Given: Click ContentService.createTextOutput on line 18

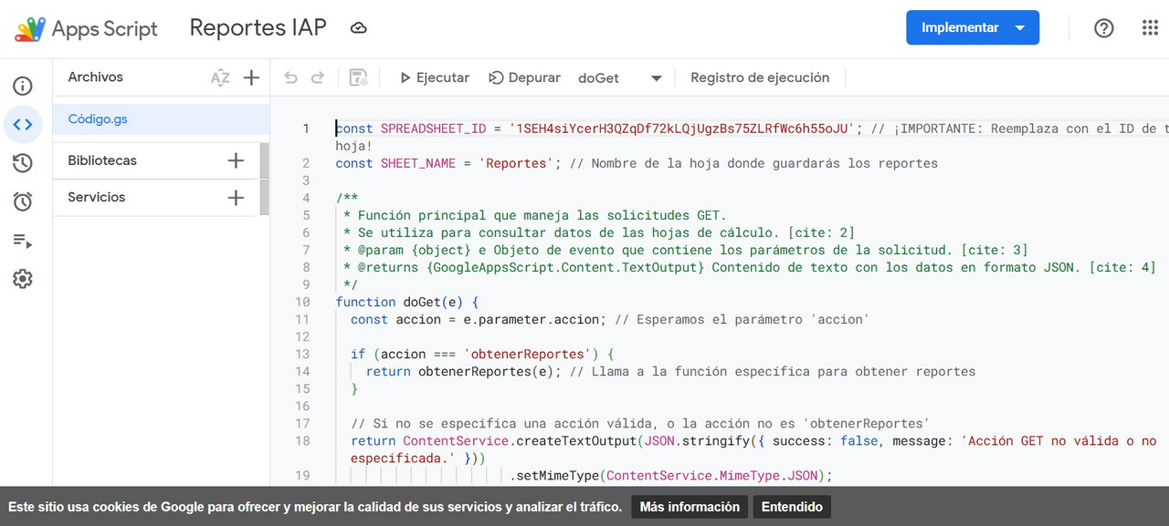Looking at the screenshot, I should (x=519, y=440).
